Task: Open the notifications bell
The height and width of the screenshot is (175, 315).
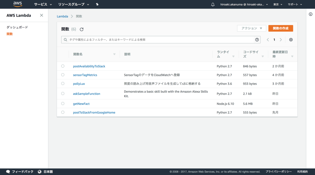Action: (213, 4)
